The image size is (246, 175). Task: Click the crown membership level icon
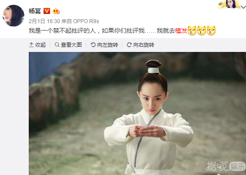pos(56,11)
